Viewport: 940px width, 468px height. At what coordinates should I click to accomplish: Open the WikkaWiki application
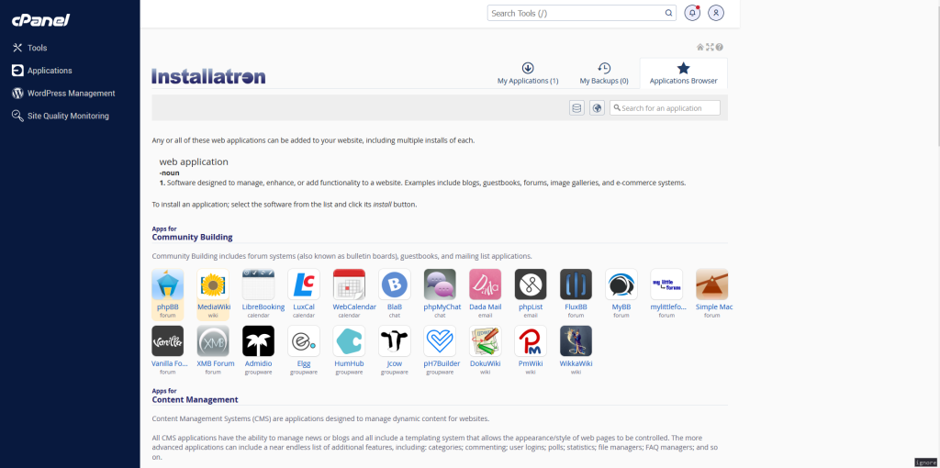point(576,340)
